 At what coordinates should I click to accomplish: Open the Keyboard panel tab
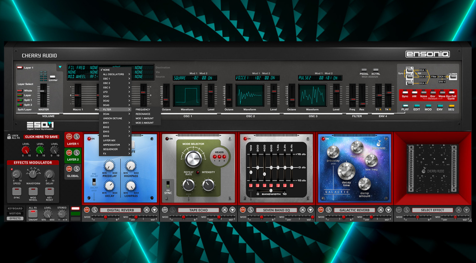15,209
